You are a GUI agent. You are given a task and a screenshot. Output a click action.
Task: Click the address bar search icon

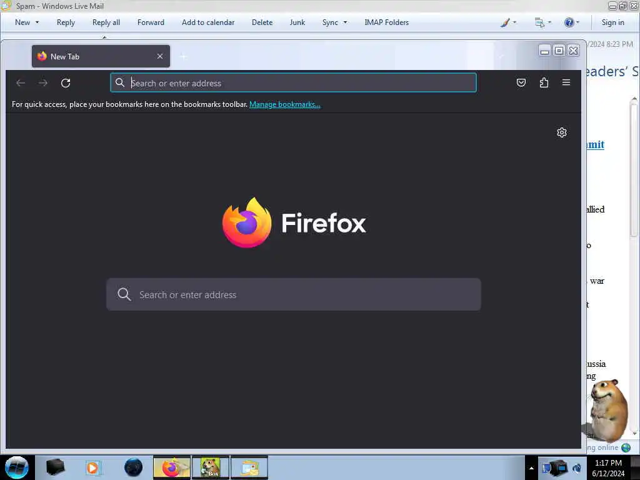119,83
